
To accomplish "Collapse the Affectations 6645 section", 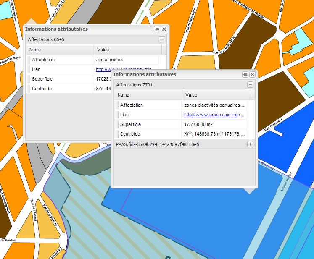I will pos(162,39).
